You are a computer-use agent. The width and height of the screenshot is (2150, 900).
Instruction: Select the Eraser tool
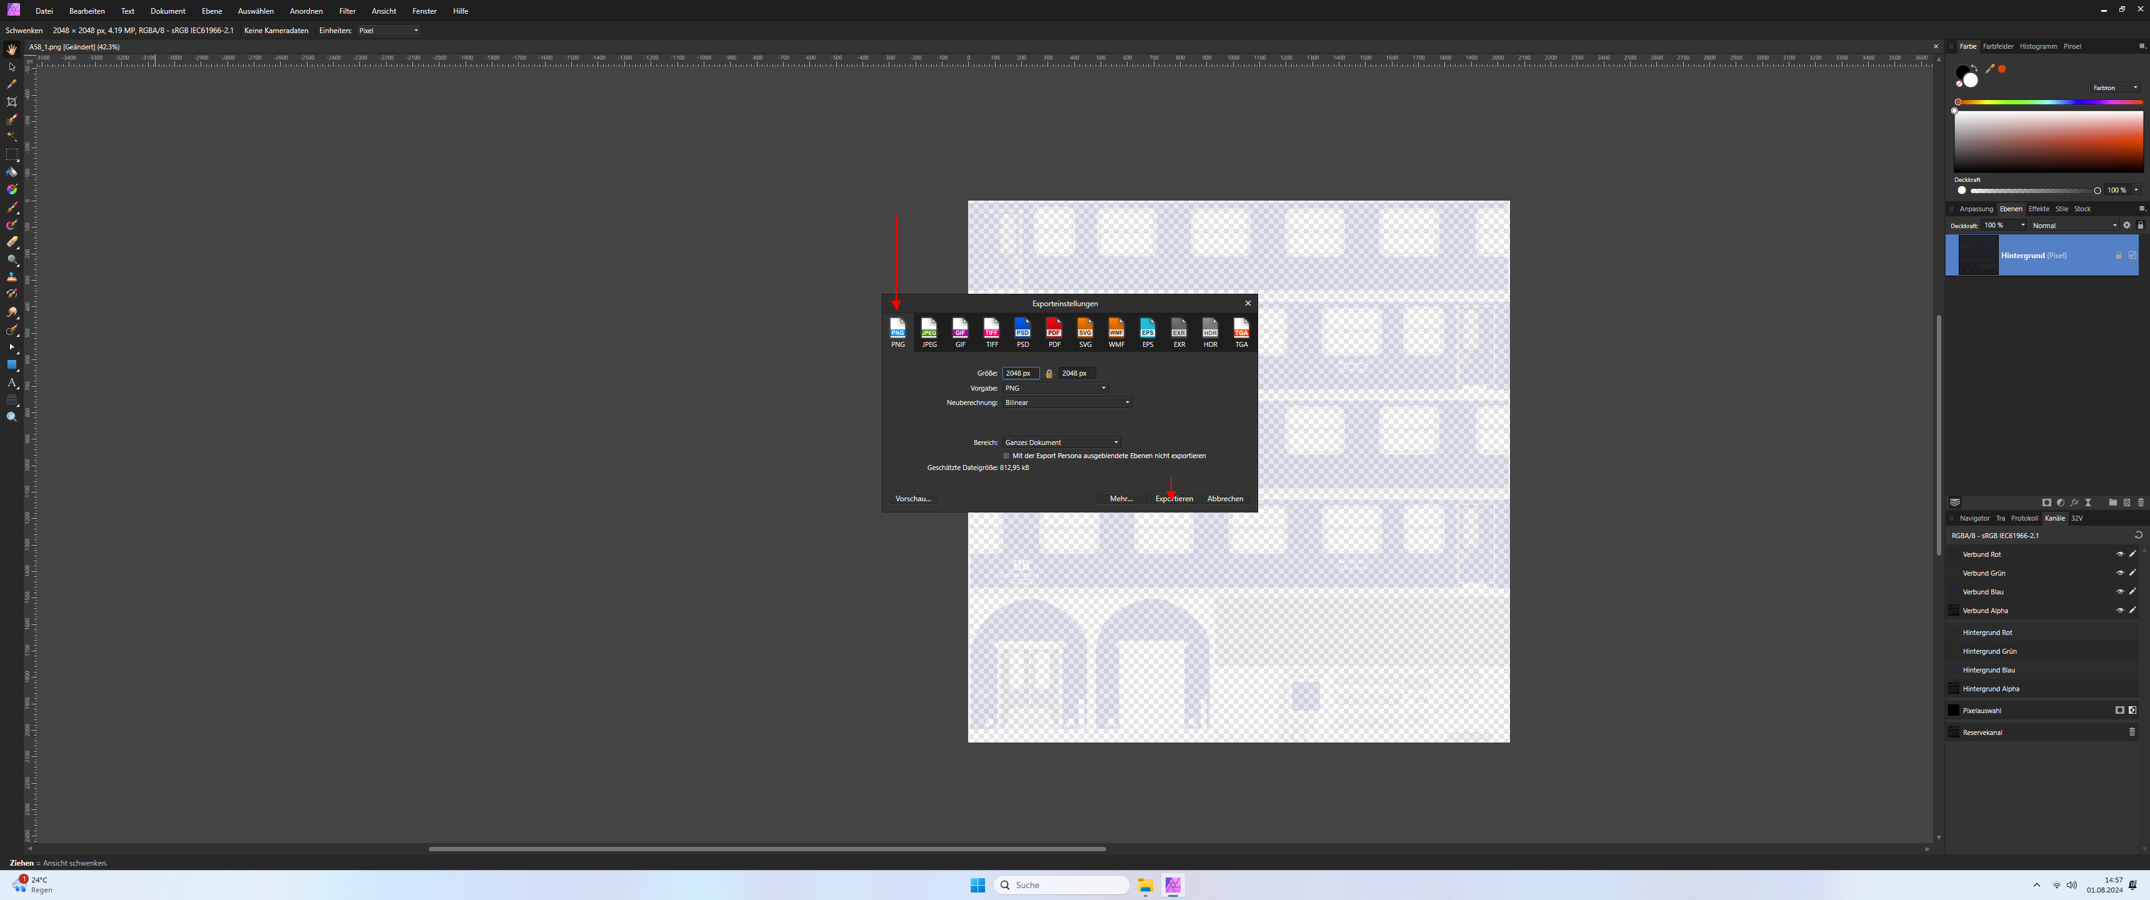(x=12, y=242)
